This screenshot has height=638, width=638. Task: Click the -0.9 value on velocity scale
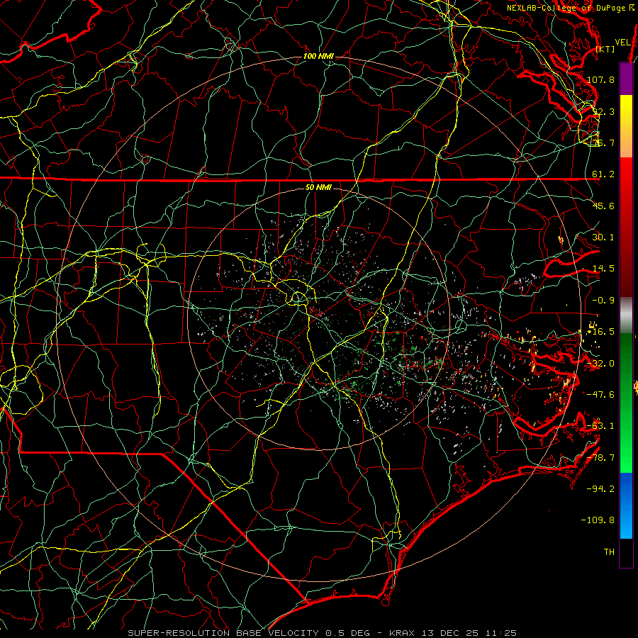(603, 301)
